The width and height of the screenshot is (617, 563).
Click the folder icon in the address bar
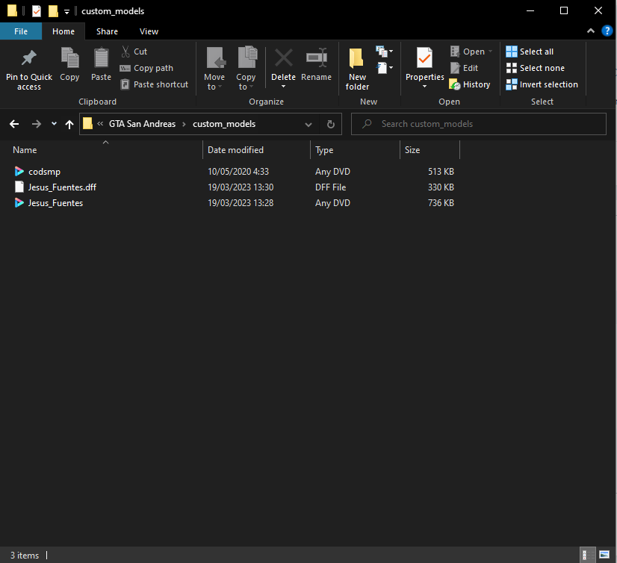[x=87, y=124]
